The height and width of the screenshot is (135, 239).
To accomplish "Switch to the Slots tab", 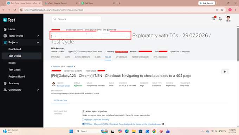I will click(x=67, y=57).
